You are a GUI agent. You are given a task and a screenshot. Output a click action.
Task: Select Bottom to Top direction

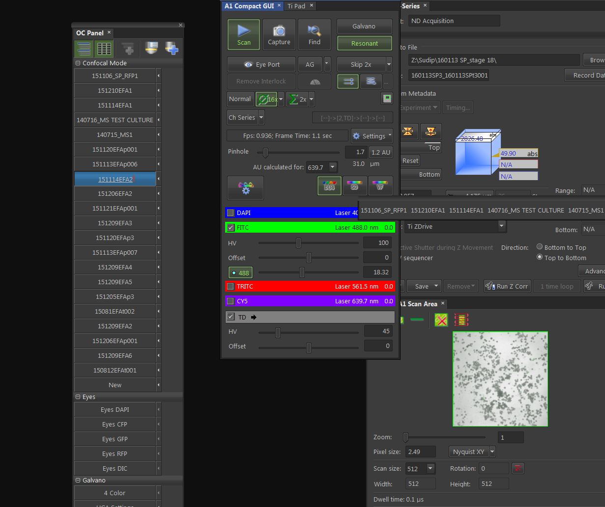540,247
